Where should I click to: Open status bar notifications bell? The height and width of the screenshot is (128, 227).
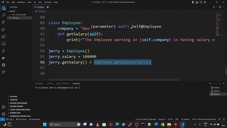point(224,119)
